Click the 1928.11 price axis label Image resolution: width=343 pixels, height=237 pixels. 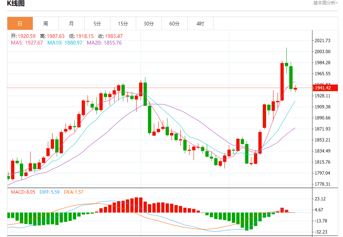[322, 96]
